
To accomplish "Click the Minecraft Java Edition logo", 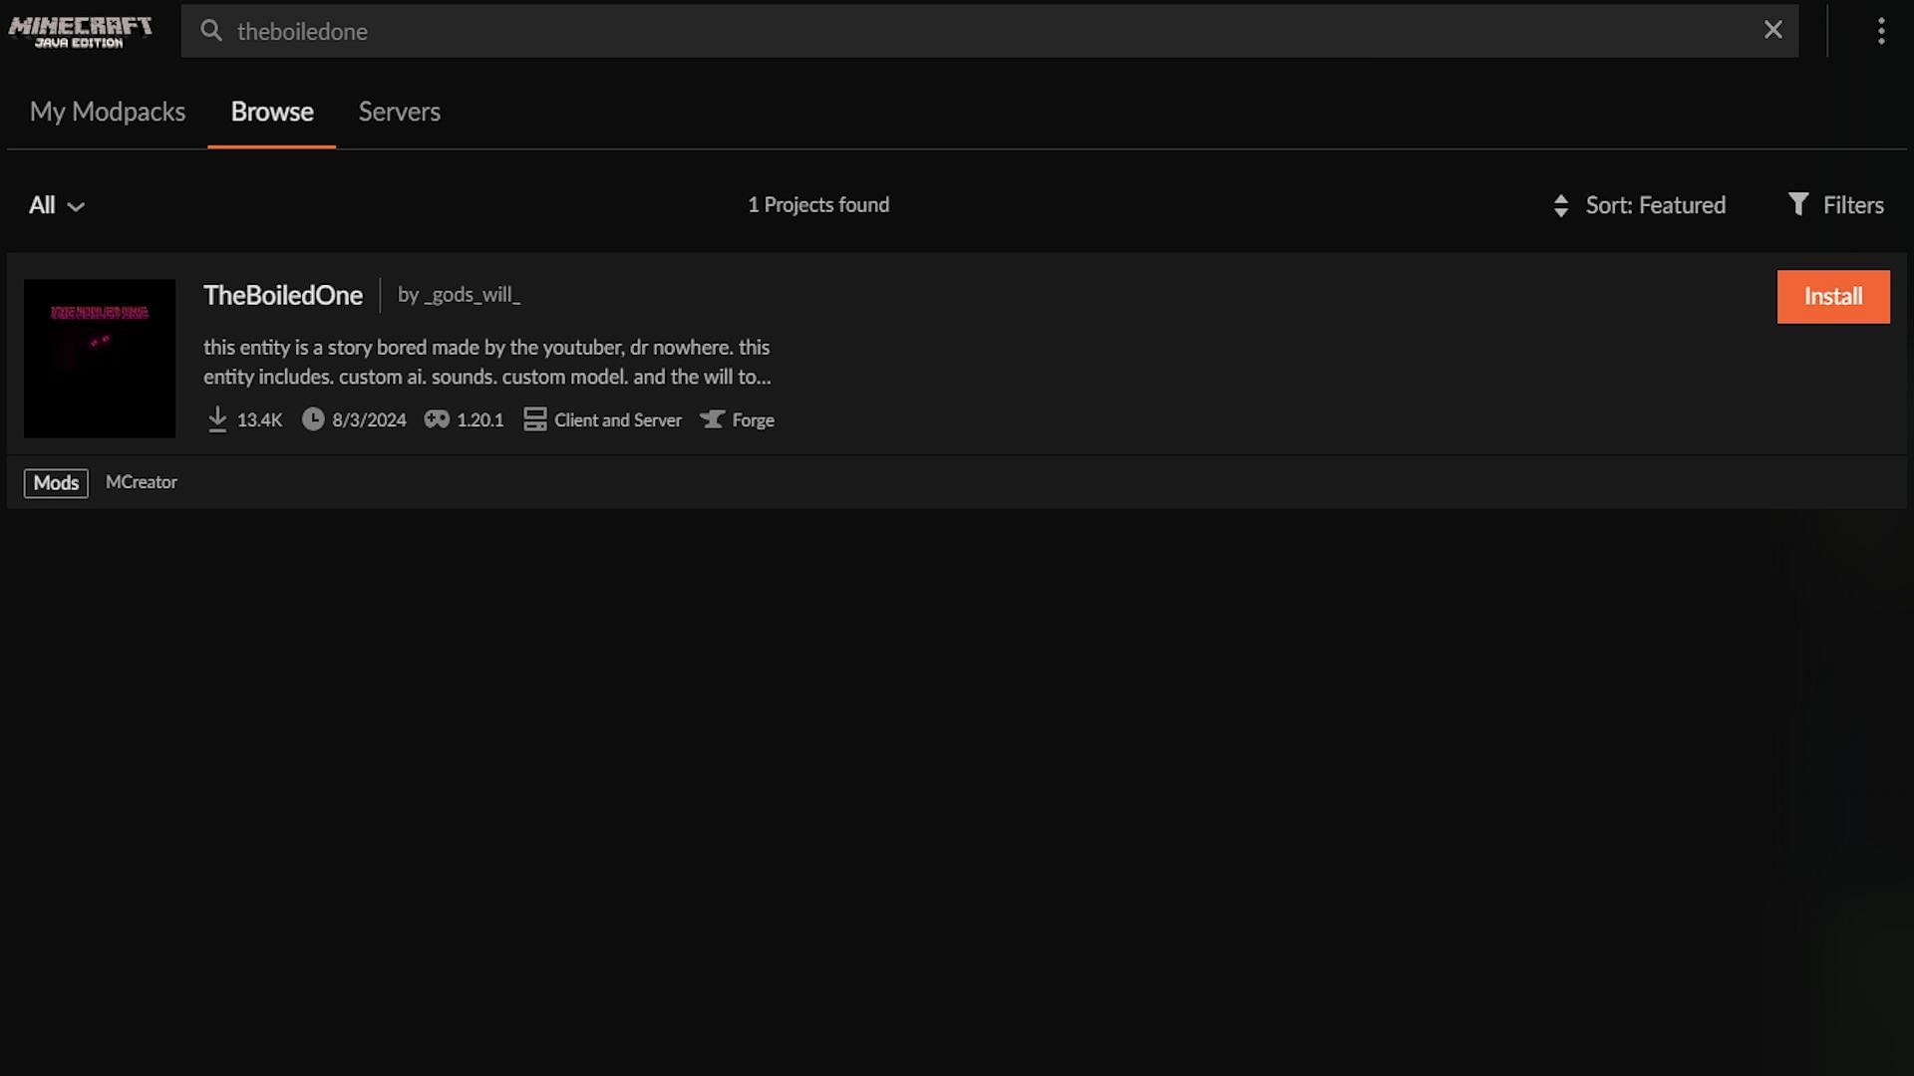I will click(x=80, y=31).
